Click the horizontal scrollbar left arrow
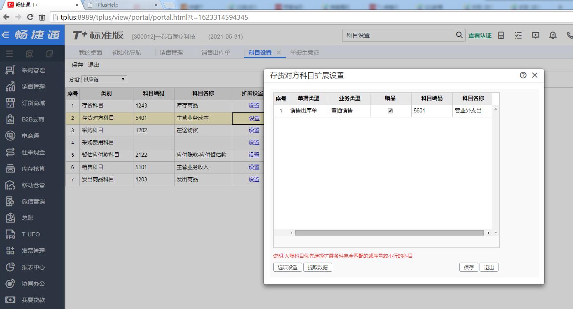Viewport: 573px width, 309px height. (291, 233)
